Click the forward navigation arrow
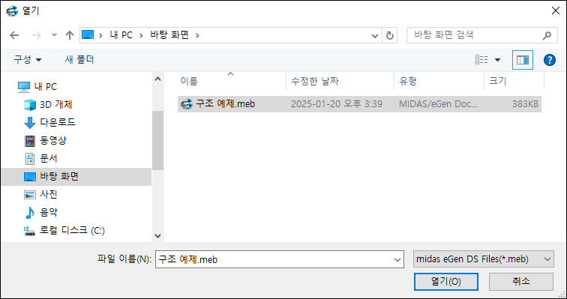Image resolution: width=567 pixels, height=299 pixels. [37, 35]
